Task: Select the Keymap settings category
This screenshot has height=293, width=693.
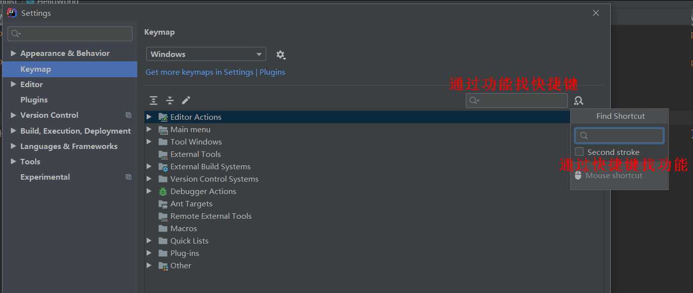Action: (70, 69)
